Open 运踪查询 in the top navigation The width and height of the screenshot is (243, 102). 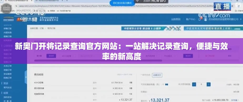(176, 19)
